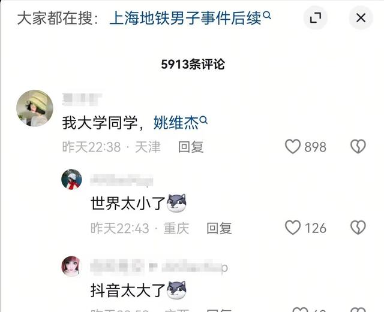This screenshot has width=384, height=312.
Task: Reply to the Chongqing comment
Action: tap(219, 228)
